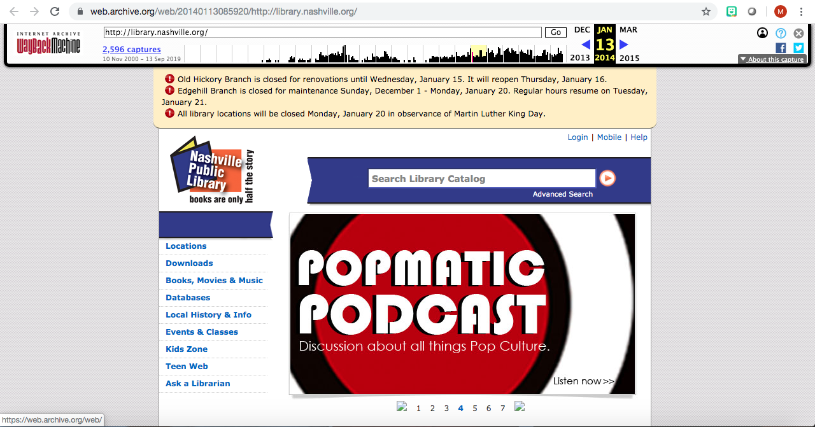Click the next slide broken image icon
Screen dimensions: 815x427
(x=520, y=407)
